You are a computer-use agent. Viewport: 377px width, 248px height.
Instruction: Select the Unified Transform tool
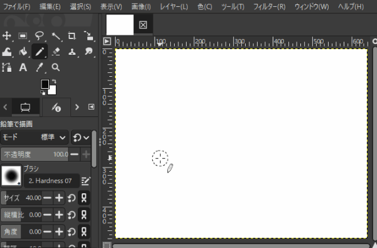click(89, 36)
